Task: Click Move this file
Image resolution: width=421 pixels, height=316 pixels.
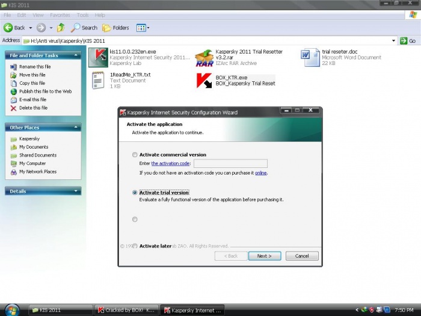Action: tap(32, 75)
